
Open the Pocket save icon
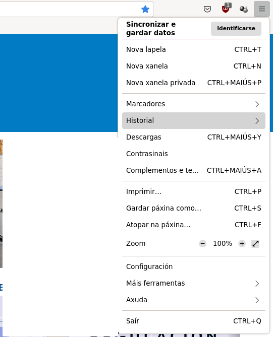tap(207, 9)
